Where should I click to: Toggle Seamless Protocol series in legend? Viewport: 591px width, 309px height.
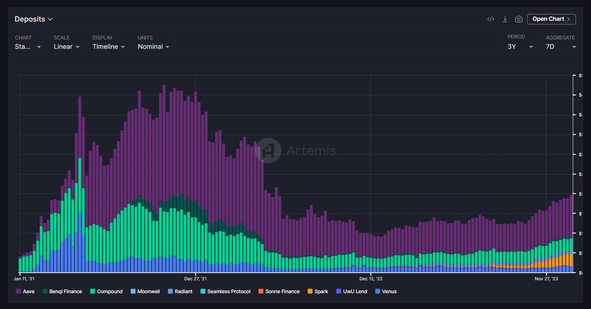[226, 291]
